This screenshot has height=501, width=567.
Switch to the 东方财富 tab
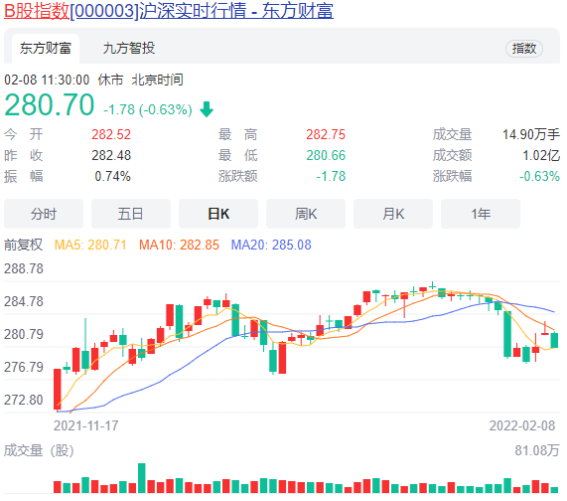pos(46,49)
